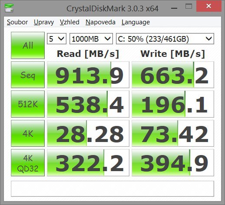Screen dimensions: 225x205
Task: Start the 4K QD32 test
Action: 28,163
